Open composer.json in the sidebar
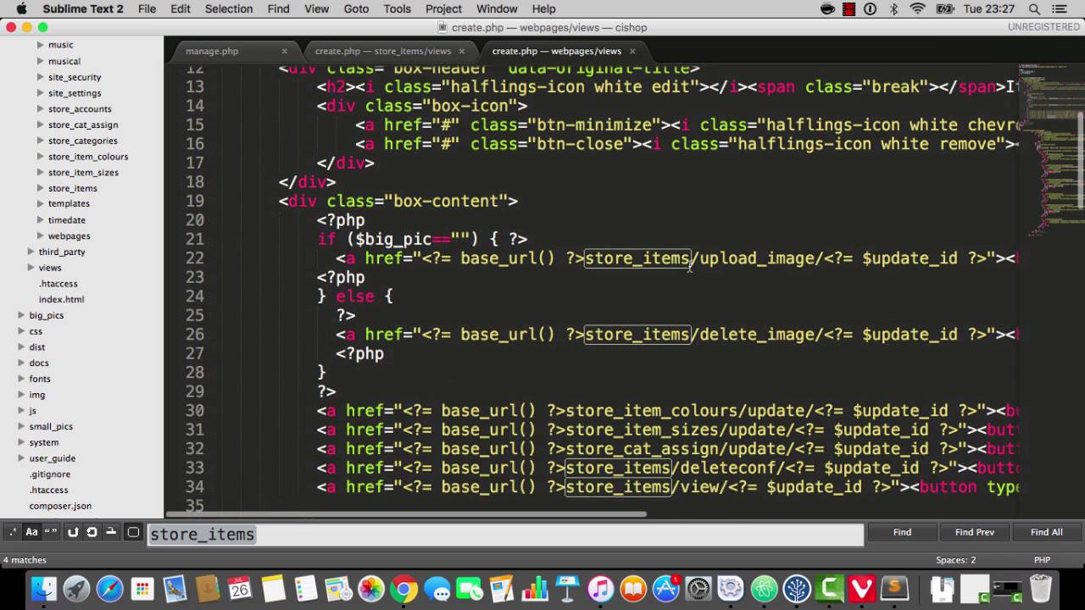Screen dimensions: 1085x610 [x=60, y=506]
